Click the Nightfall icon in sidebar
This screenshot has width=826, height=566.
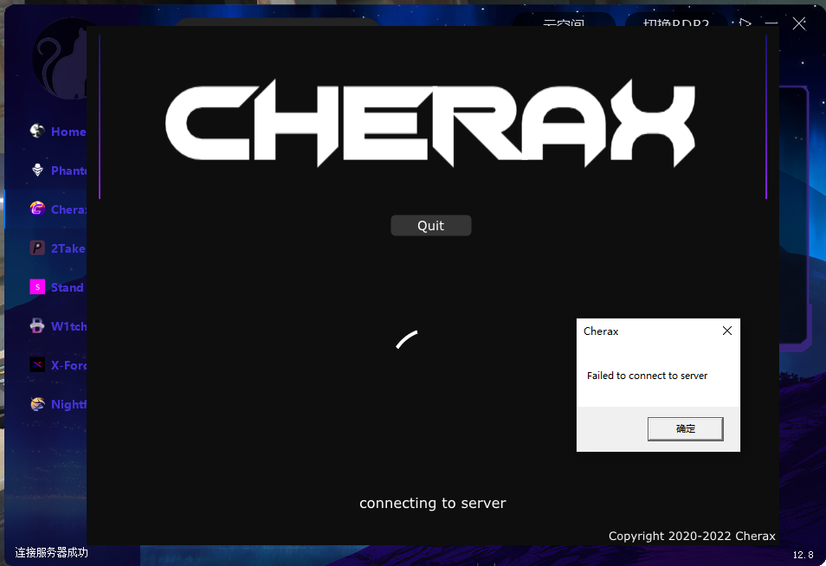(x=37, y=404)
